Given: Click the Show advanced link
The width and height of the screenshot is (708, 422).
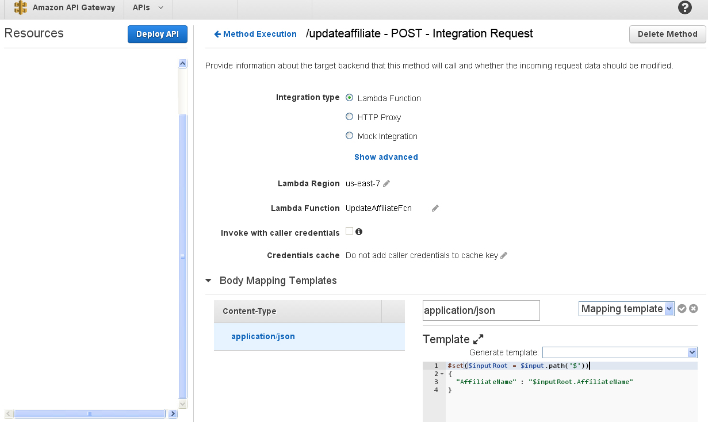Looking at the screenshot, I should pyautogui.click(x=386, y=157).
